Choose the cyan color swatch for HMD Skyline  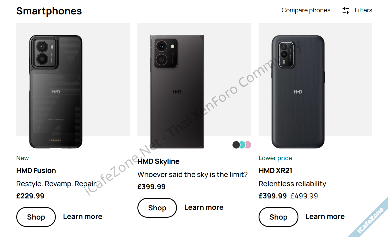pos(242,145)
